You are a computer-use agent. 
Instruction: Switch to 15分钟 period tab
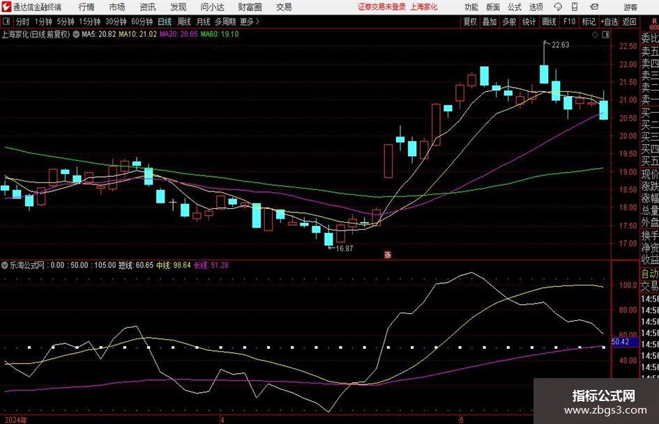(x=90, y=22)
